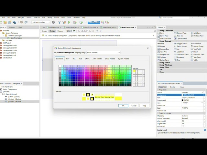Click Cancel in the background dialog

point(134,106)
